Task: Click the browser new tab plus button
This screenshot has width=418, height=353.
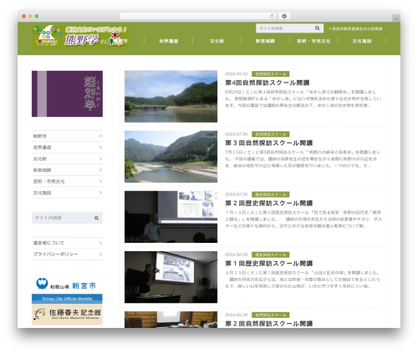Action: [396, 18]
